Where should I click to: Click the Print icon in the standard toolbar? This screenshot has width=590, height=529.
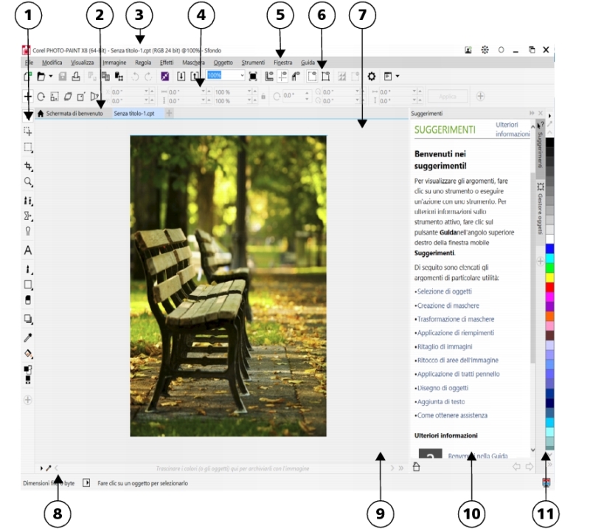click(x=76, y=76)
